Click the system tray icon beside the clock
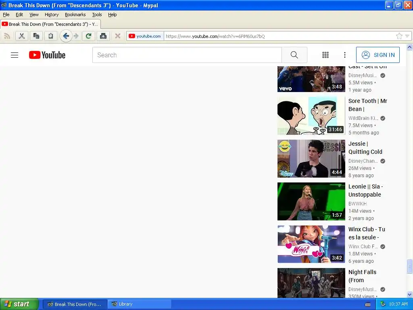This screenshot has height=310, width=413. coord(383,304)
